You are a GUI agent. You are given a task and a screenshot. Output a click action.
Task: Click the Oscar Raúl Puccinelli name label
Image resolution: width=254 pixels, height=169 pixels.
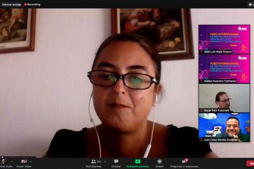click(x=216, y=110)
